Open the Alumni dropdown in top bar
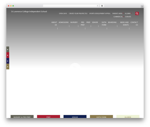Screen dimensions: 150x127 pos(128,14)
